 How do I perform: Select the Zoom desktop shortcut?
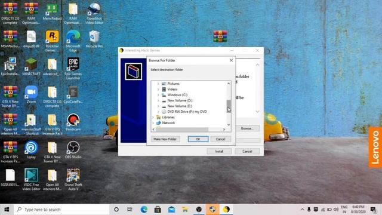(31, 92)
